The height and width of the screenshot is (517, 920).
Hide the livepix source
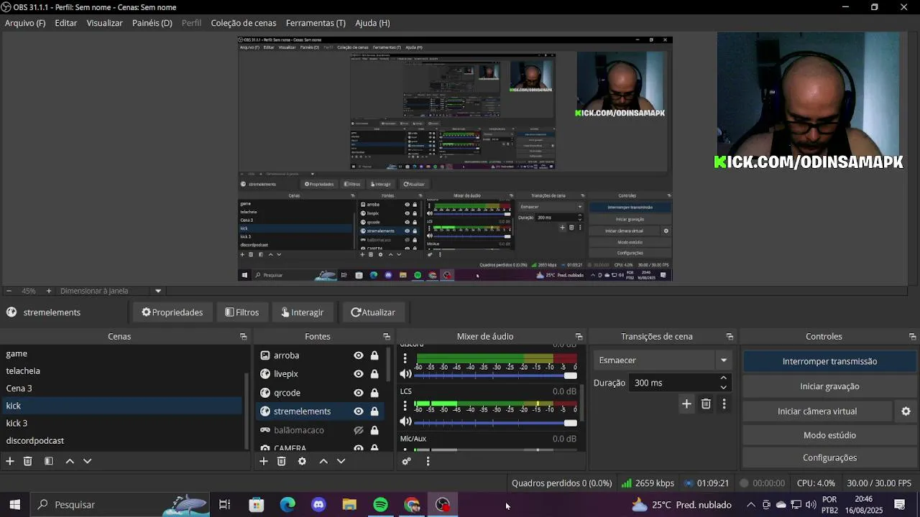tap(359, 374)
